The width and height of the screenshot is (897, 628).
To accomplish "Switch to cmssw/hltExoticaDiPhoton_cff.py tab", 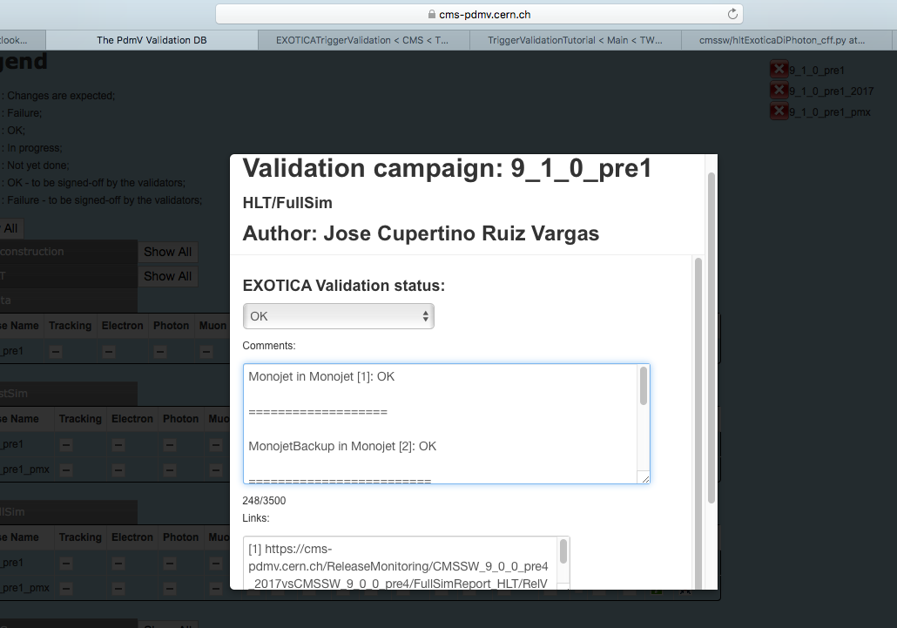I will pyautogui.click(x=786, y=40).
